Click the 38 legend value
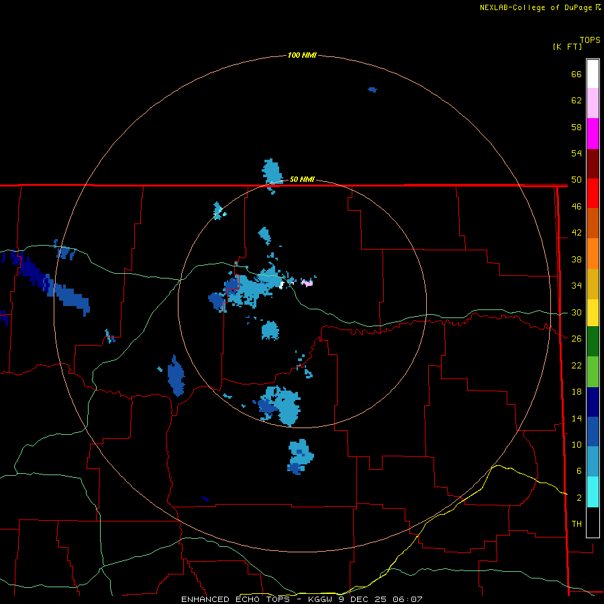 (576, 259)
